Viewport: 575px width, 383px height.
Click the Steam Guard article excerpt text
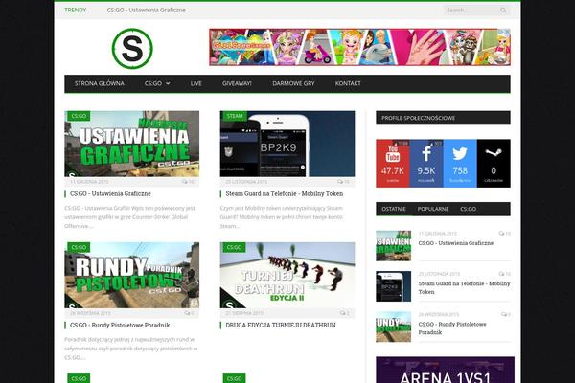point(282,217)
